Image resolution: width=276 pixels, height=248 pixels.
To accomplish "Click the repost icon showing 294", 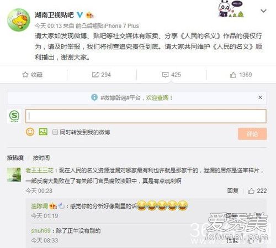I will coord(95,75).
